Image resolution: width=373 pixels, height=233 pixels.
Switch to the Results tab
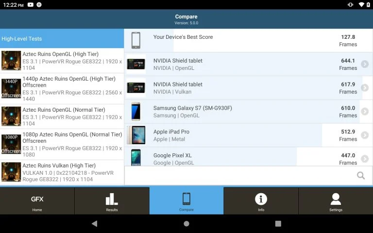coord(112,201)
